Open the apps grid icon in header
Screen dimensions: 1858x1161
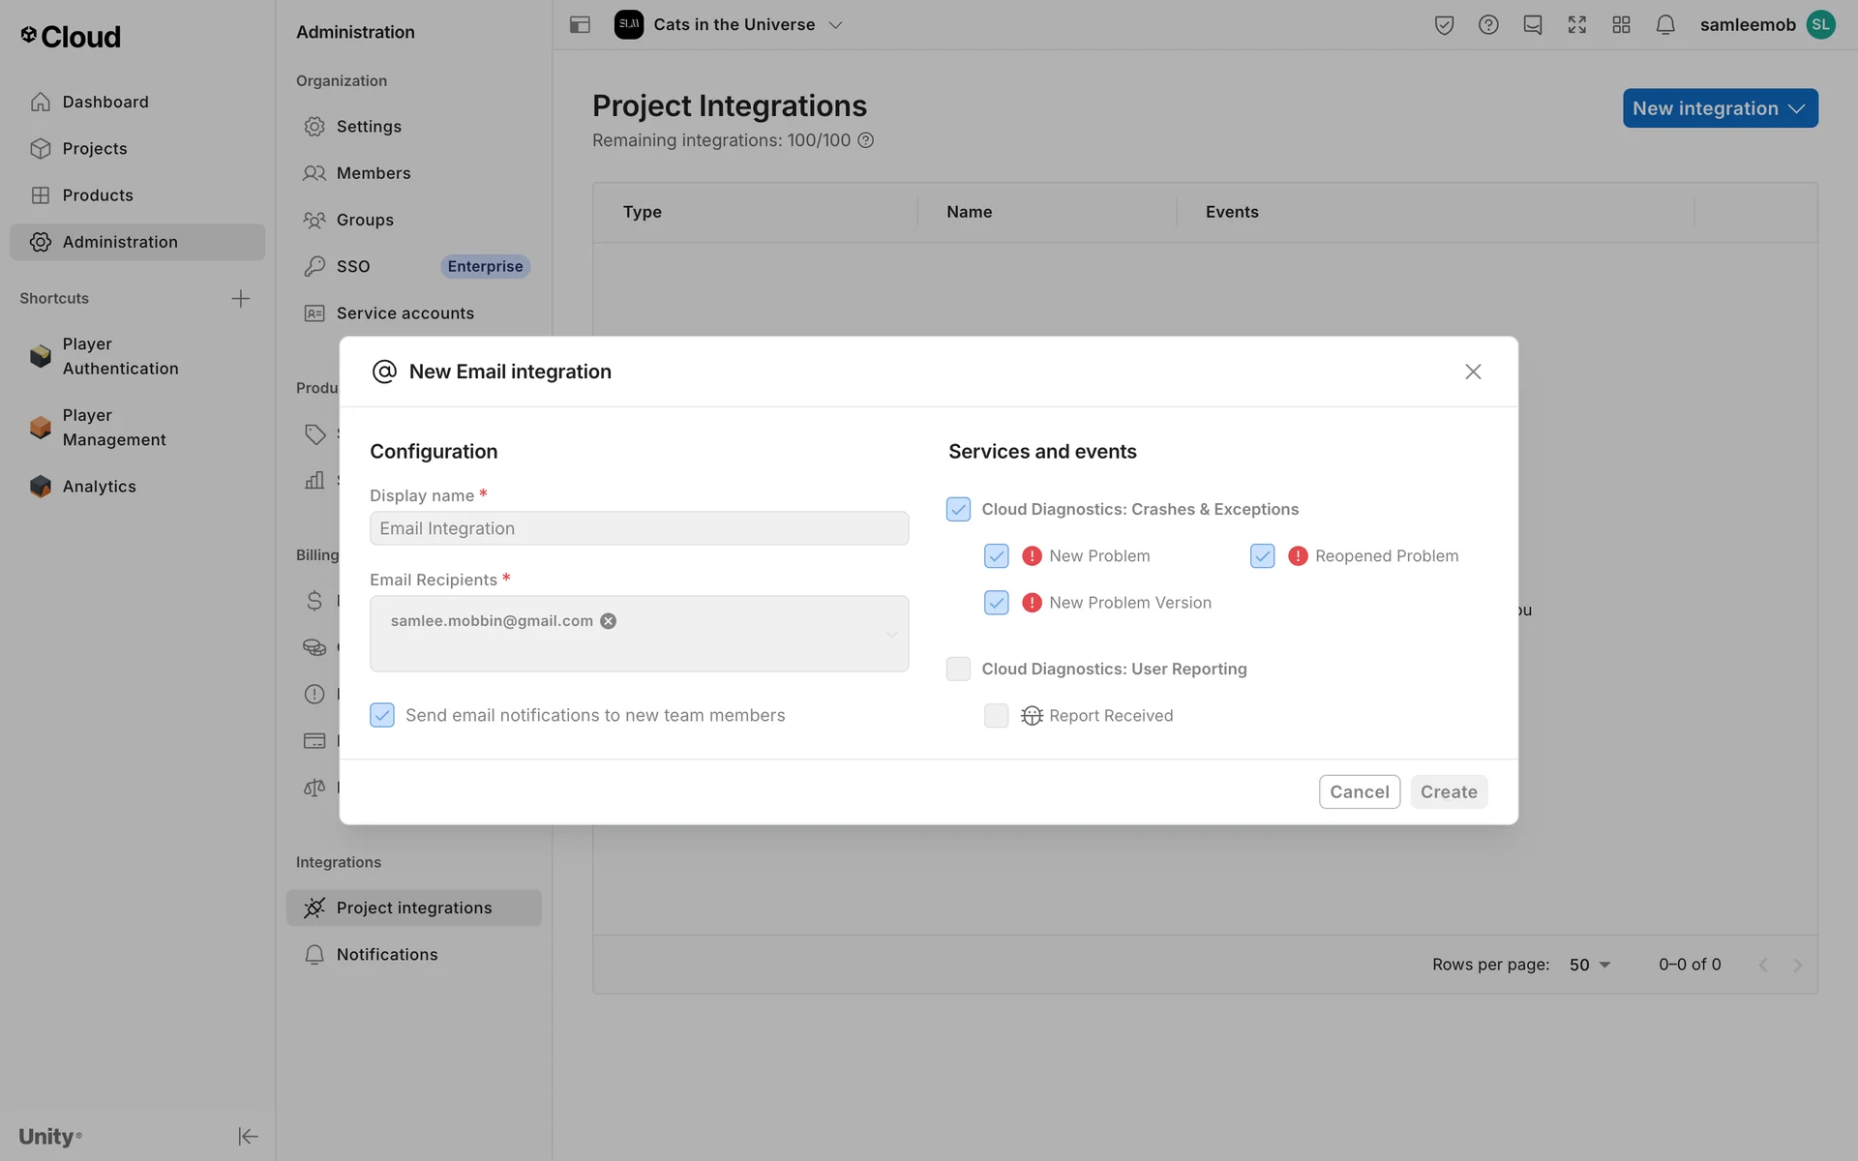pyautogui.click(x=1621, y=25)
